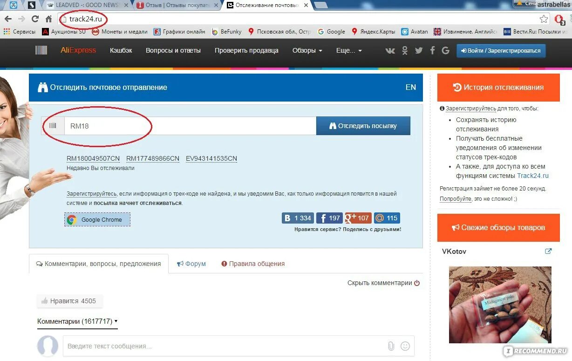Close the Отслеживание почтовых browser tab
The height and width of the screenshot is (361, 572).
(x=306, y=5)
